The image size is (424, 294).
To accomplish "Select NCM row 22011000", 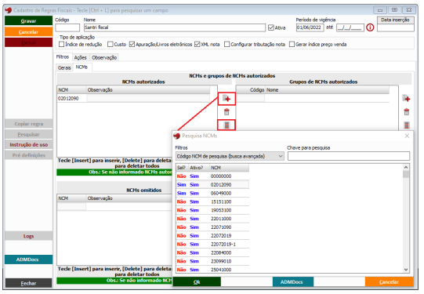I will pos(212,219).
